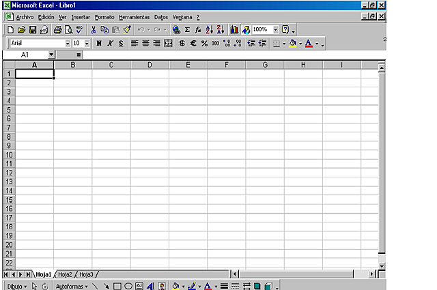Screen dimensions: 437x290
Task: Merge and center cells icon
Action: [168, 43]
